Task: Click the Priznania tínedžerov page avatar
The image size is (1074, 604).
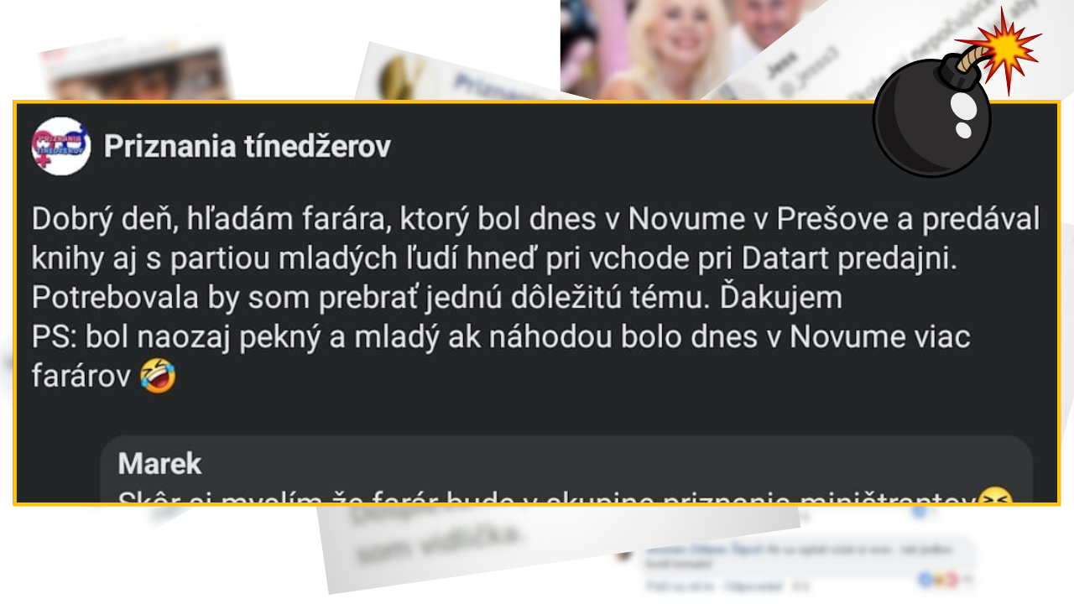Action: click(x=60, y=147)
